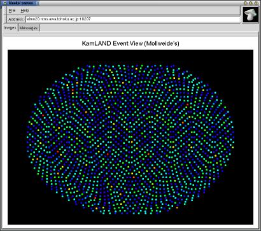Maximize the window using the middle title button

click(x=251, y=3)
